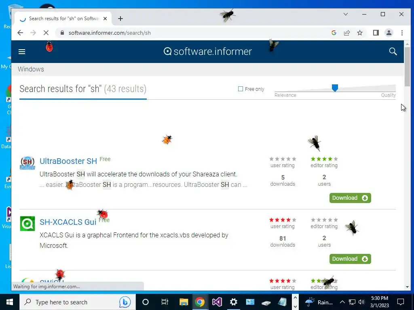The height and width of the screenshot is (310, 414).
Task: Download UltraBooster SH
Action: click(x=350, y=198)
